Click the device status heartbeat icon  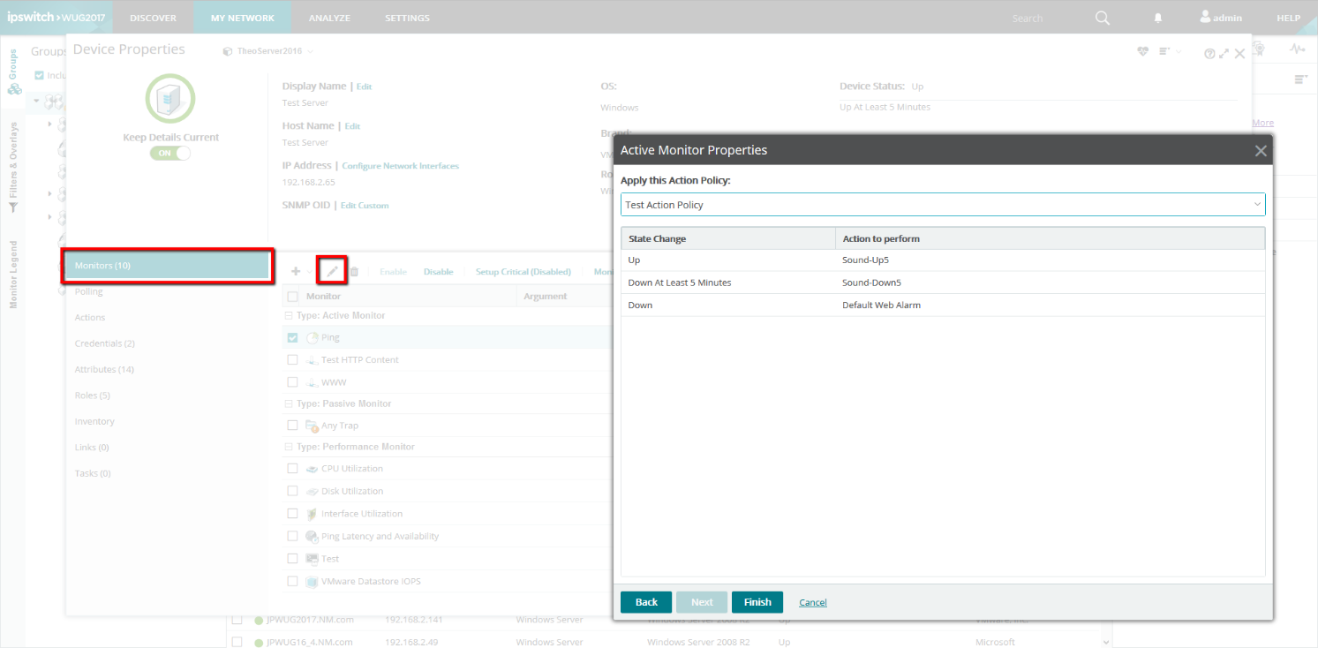[x=1143, y=52]
